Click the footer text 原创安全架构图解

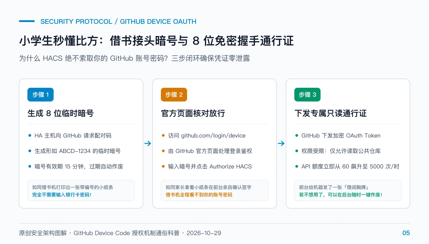[43, 233]
